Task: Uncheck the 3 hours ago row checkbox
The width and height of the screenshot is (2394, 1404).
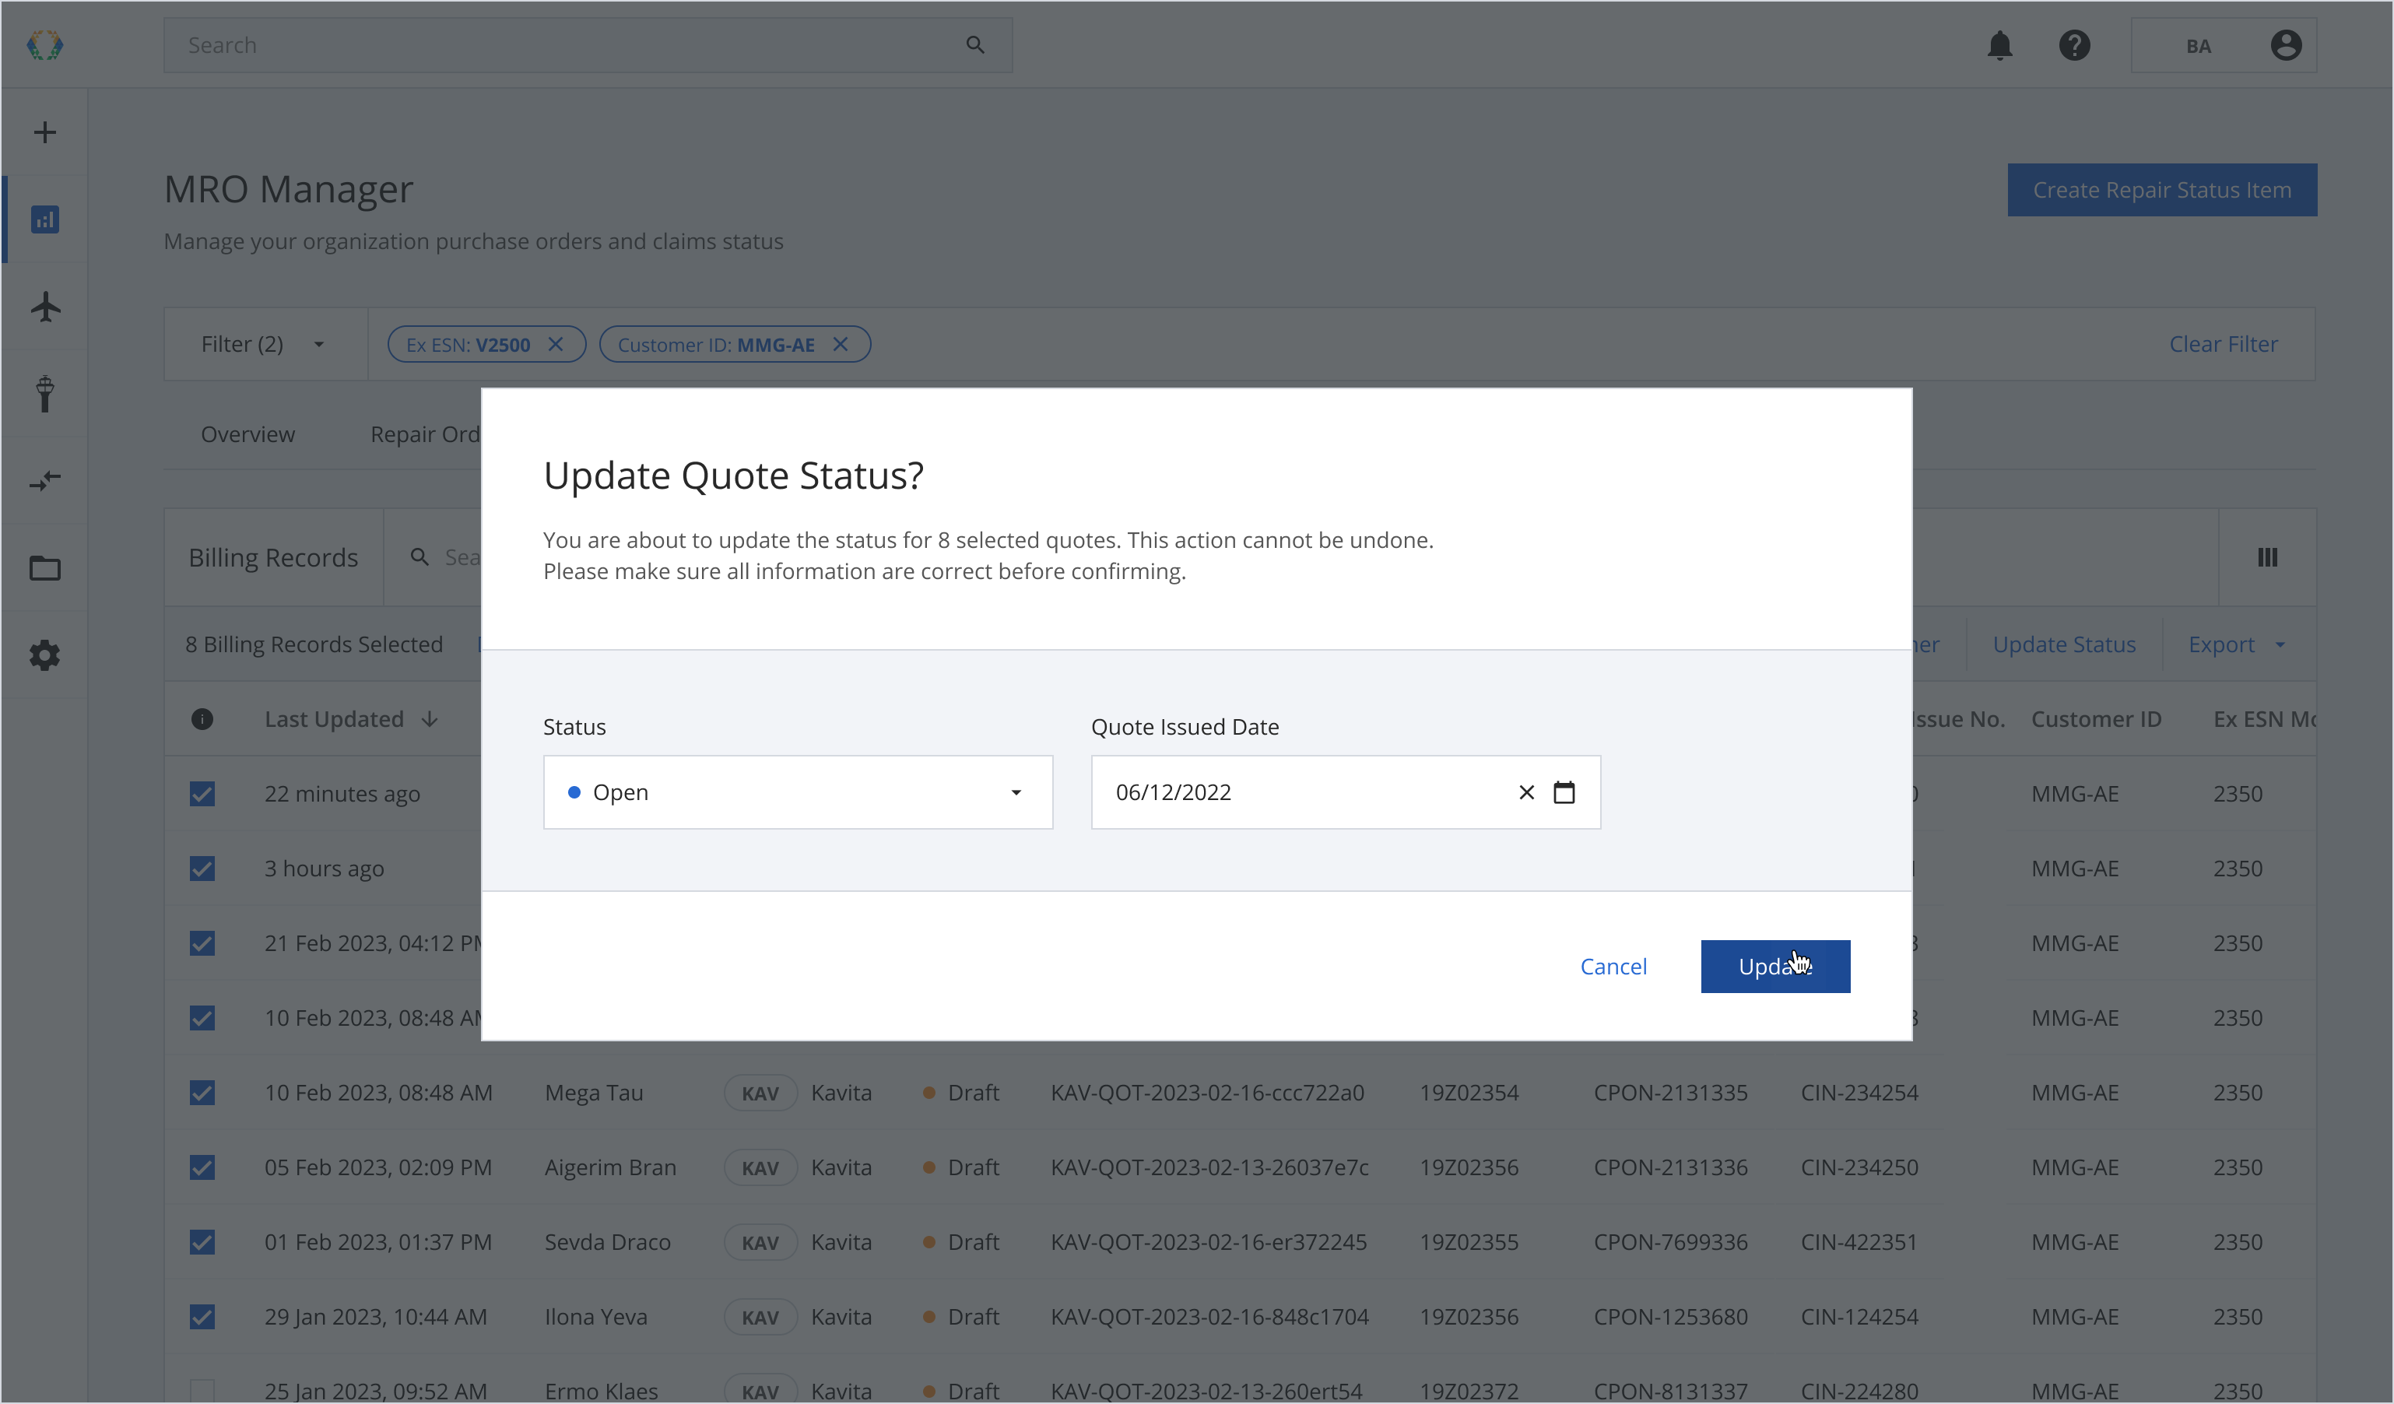Action: (x=202, y=869)
